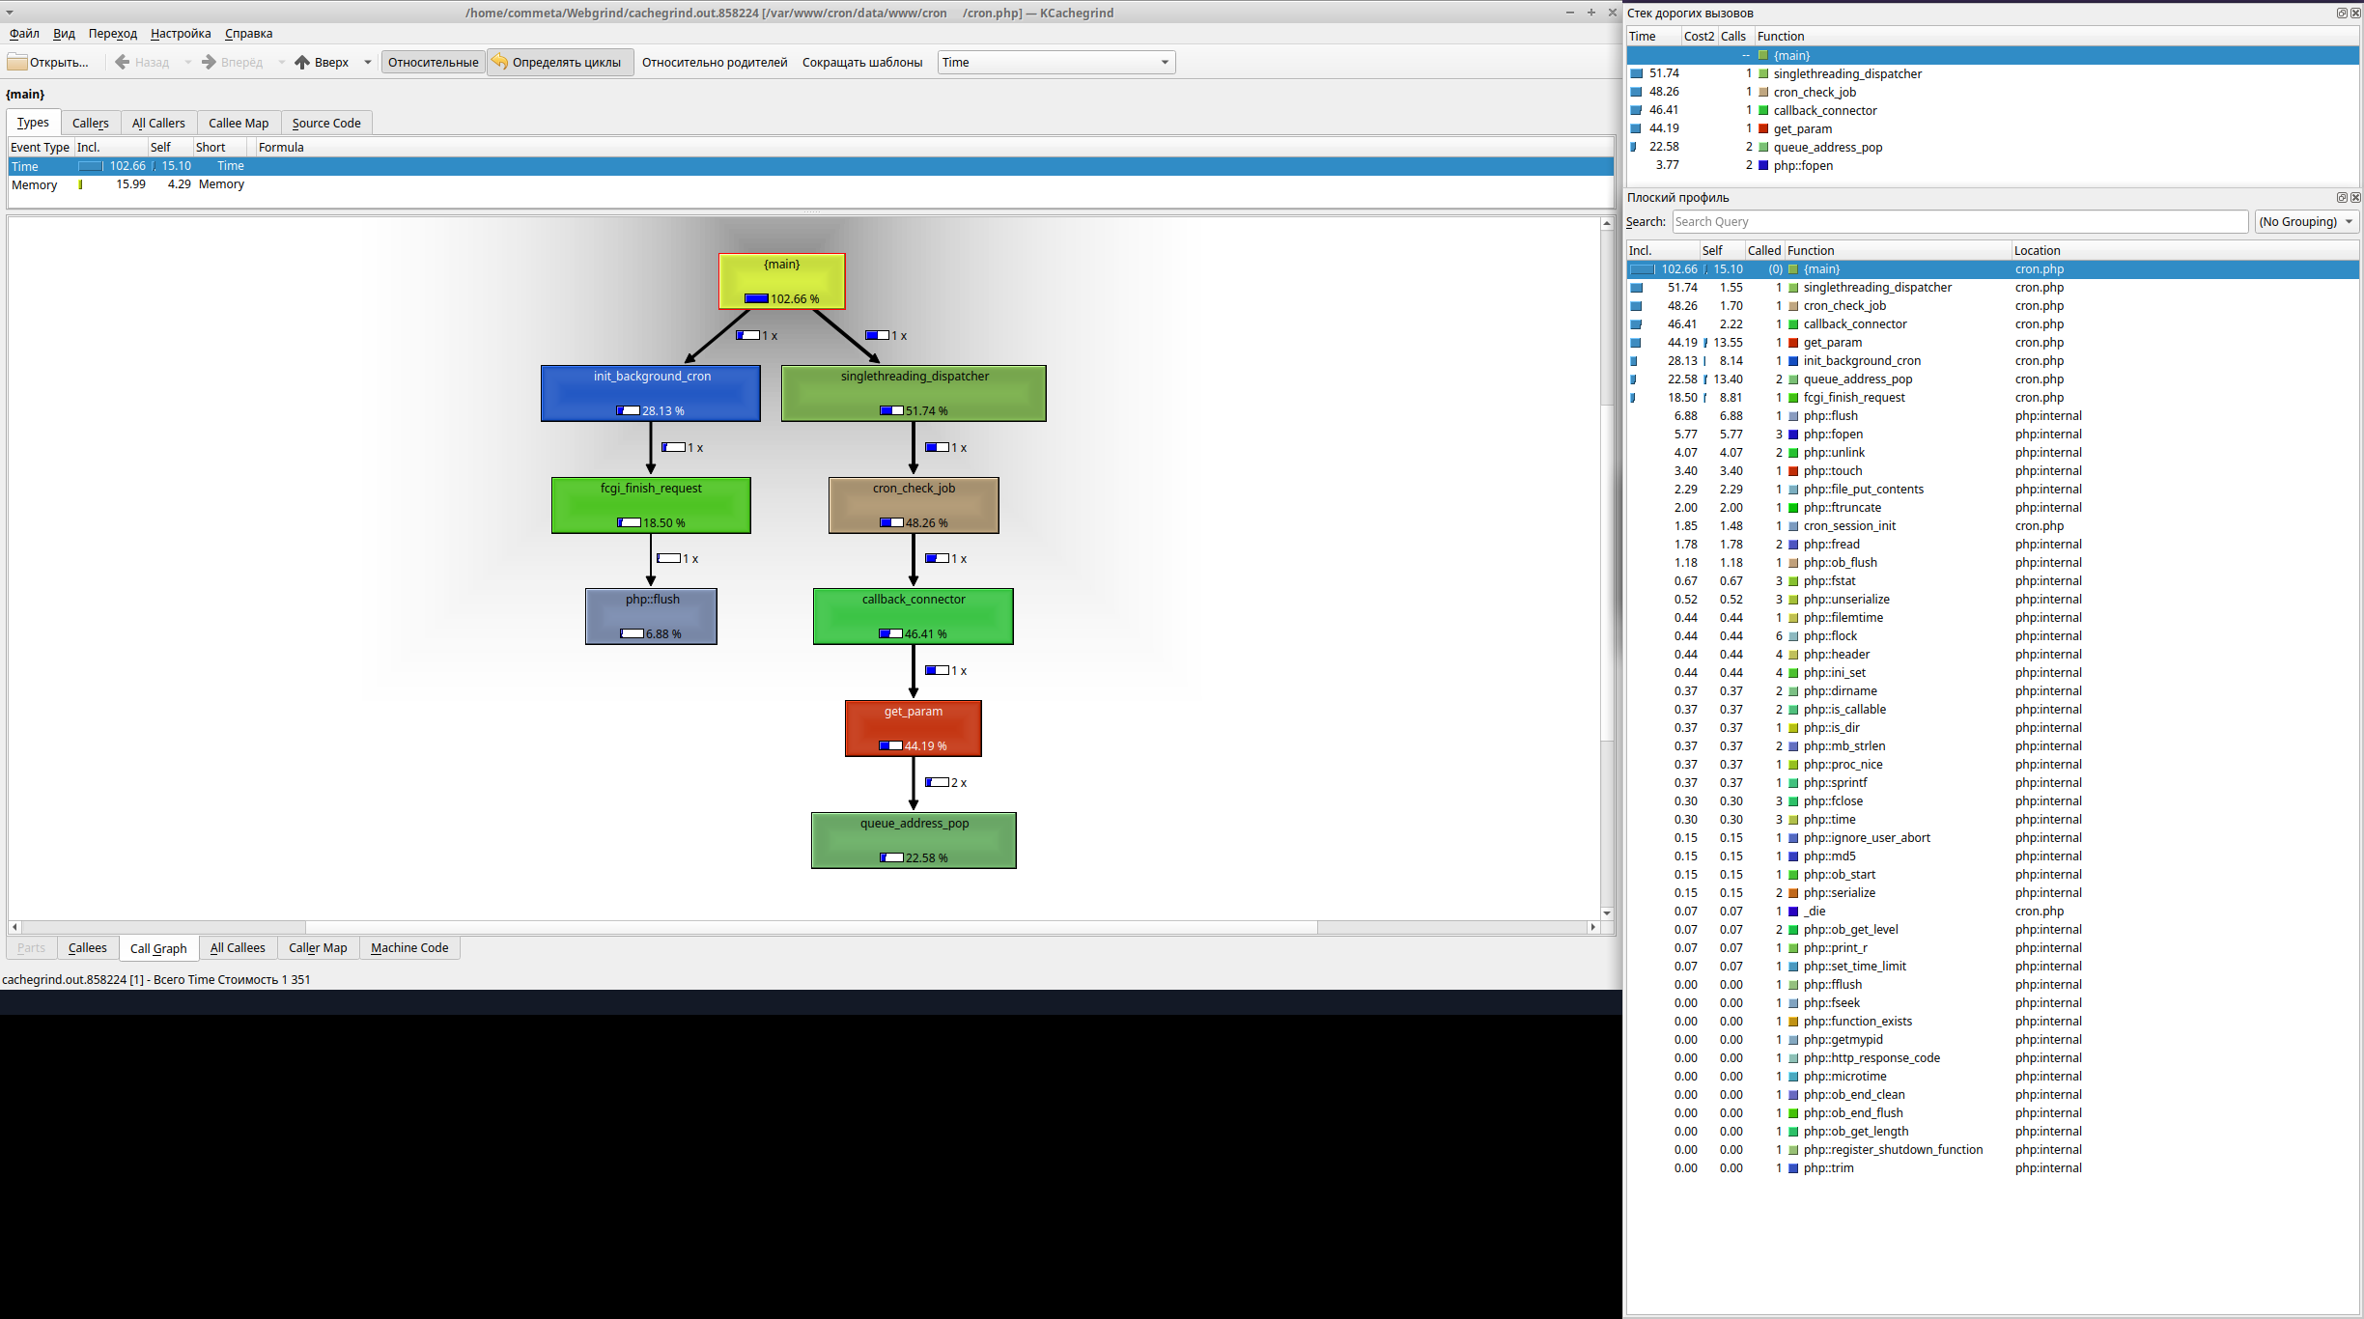Open the Настройка menu
Screen dimensions: 2364x1319
coord(181,33)
